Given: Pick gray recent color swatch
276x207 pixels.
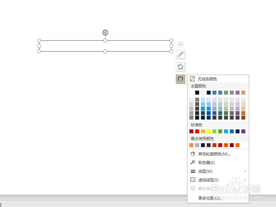Looking at the screenshot, I should (x=197, y=145).
